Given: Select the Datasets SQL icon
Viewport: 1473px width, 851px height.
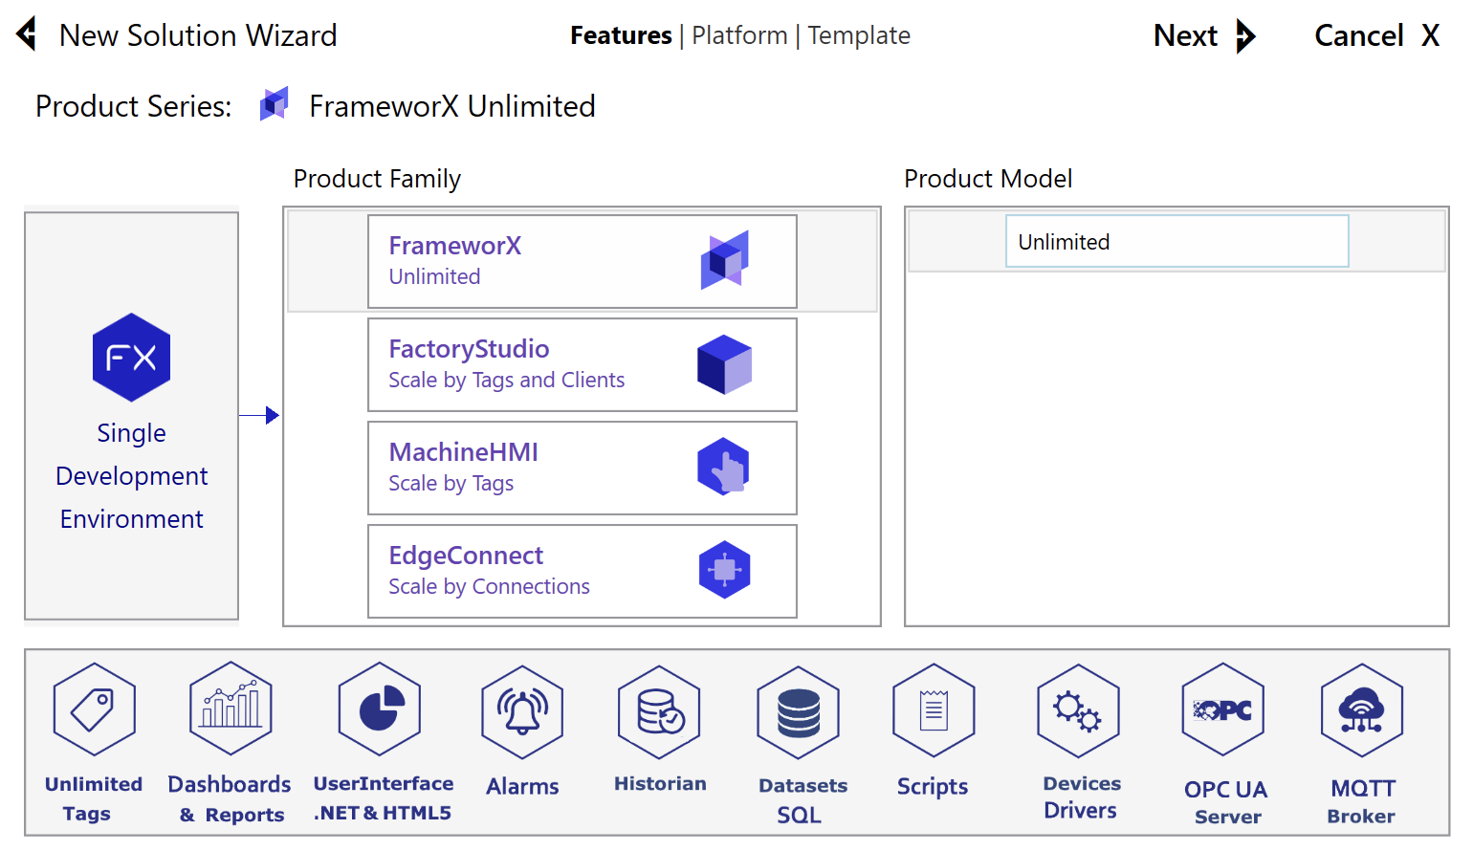Looking at the screenshot, I should [798, 713].
